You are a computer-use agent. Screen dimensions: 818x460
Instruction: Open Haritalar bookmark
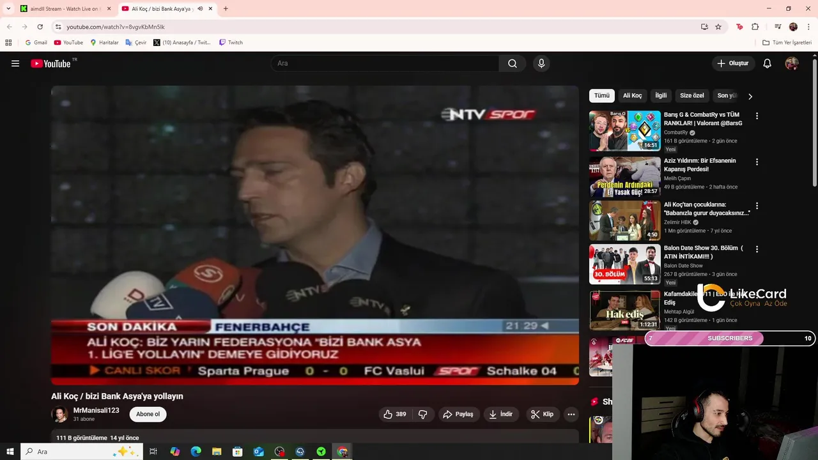[104, 42]
